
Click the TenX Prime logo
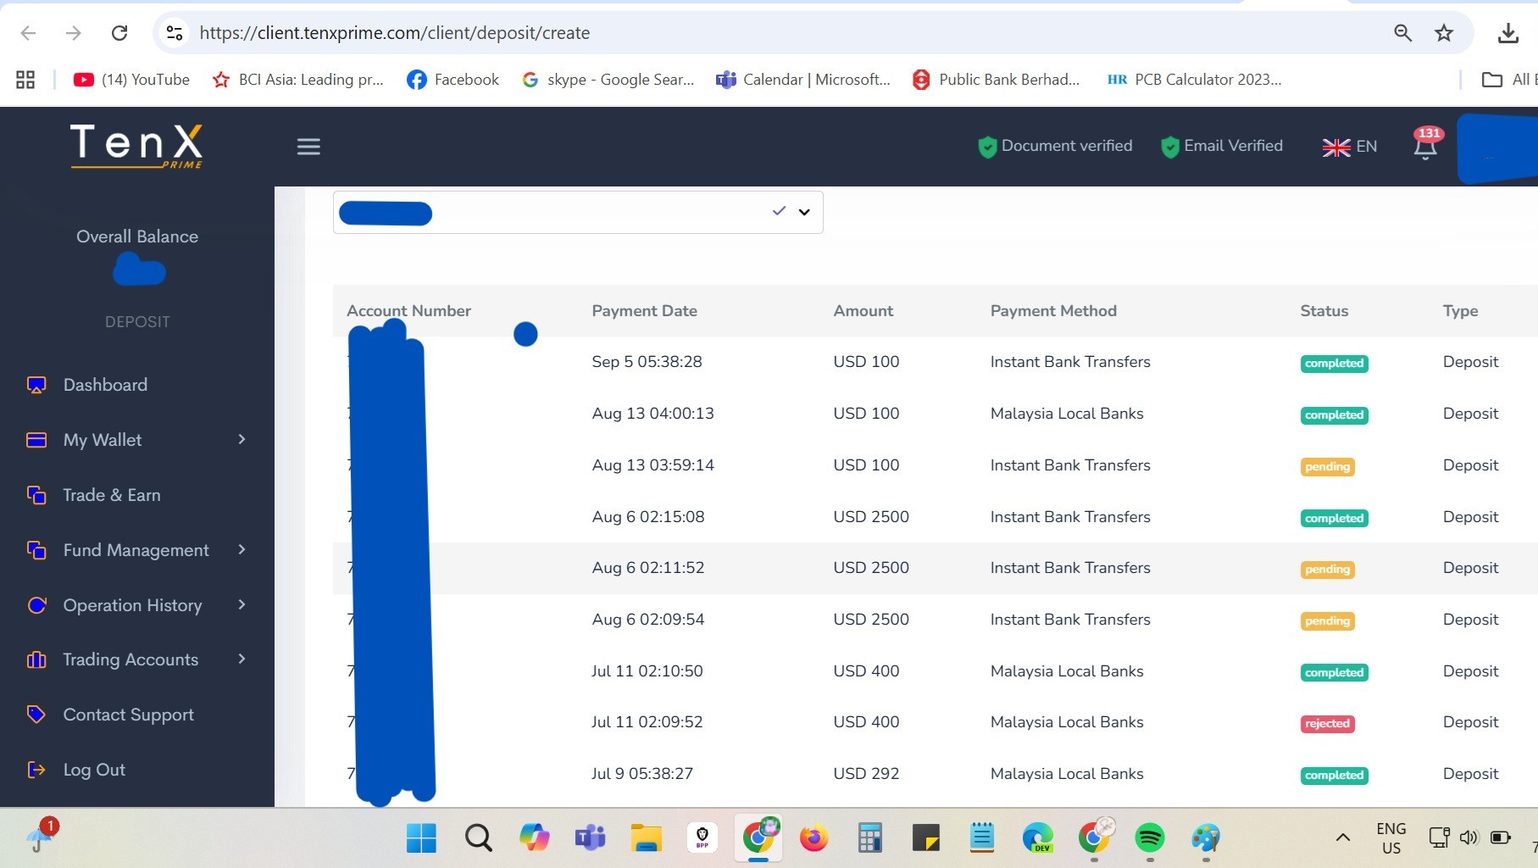click(x=136, y=146)
